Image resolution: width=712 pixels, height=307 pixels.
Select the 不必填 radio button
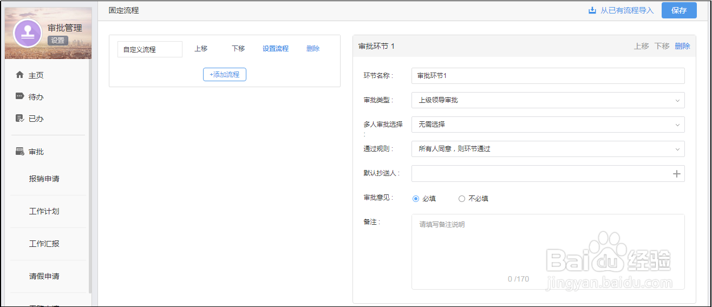pyautogui.click(x=462, y=199)
